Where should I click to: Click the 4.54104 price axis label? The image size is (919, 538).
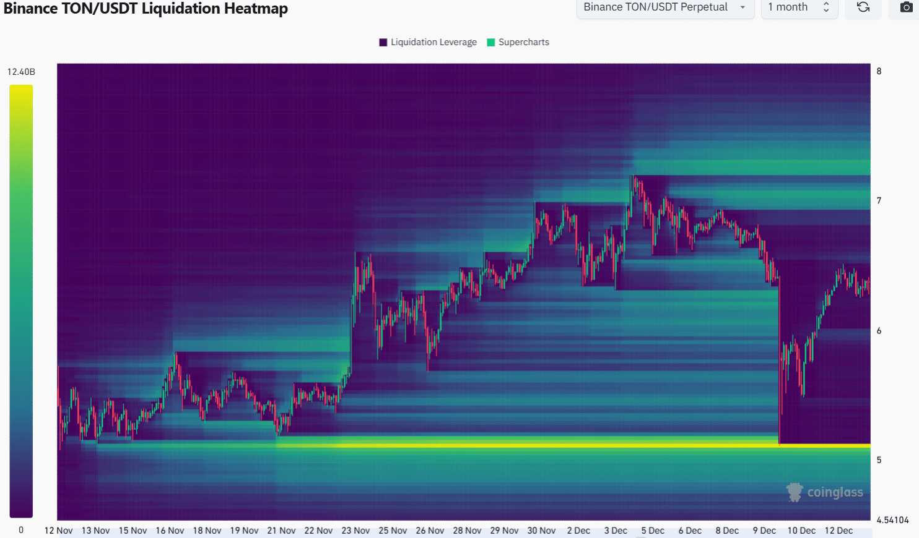coord(893,520)
